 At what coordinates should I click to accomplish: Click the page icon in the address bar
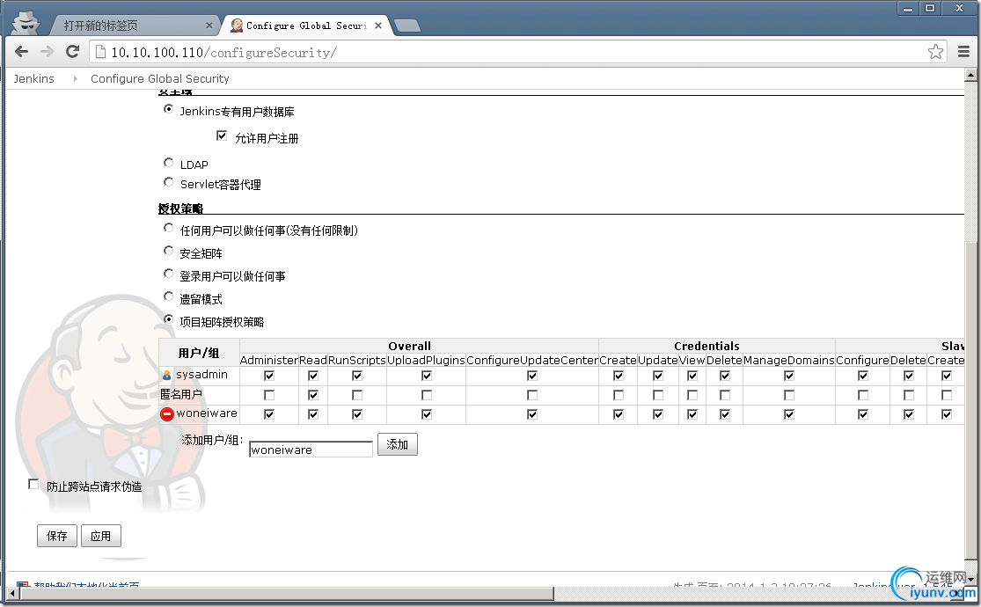pos(100,52)
